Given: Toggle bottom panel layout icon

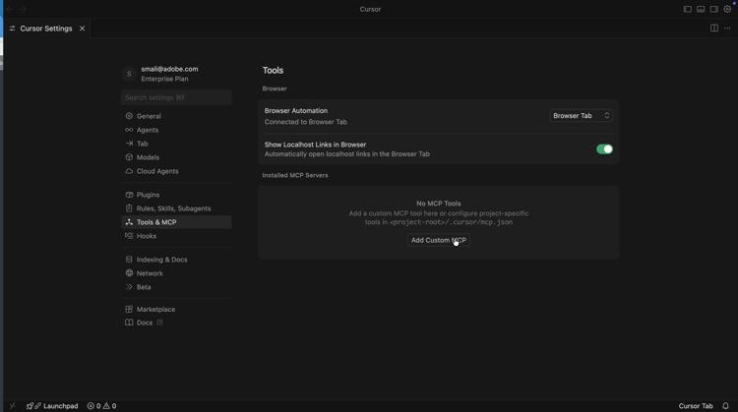Looking at the screenshot, I should coord(701,9).
